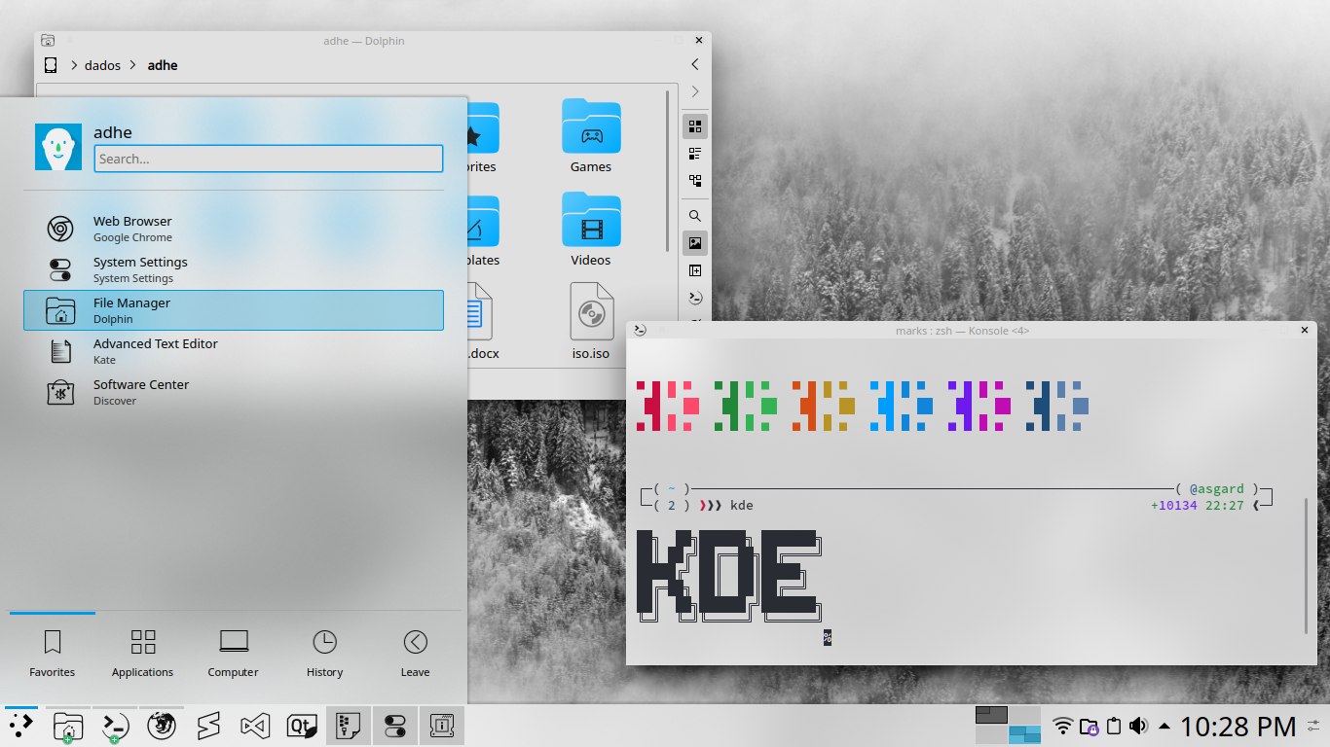Screen dimensions: 1330x747
Task: Launch Konsole terminal from the taskbar
Action: (x=115, y=726)
